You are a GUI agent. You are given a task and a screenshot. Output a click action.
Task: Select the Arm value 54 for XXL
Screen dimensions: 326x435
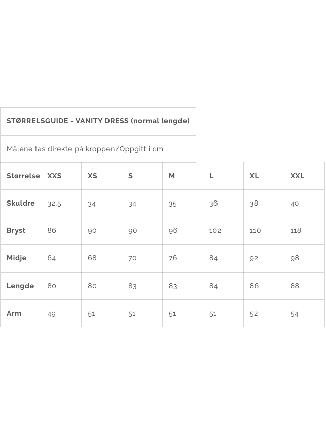click(x=295, y=314)
